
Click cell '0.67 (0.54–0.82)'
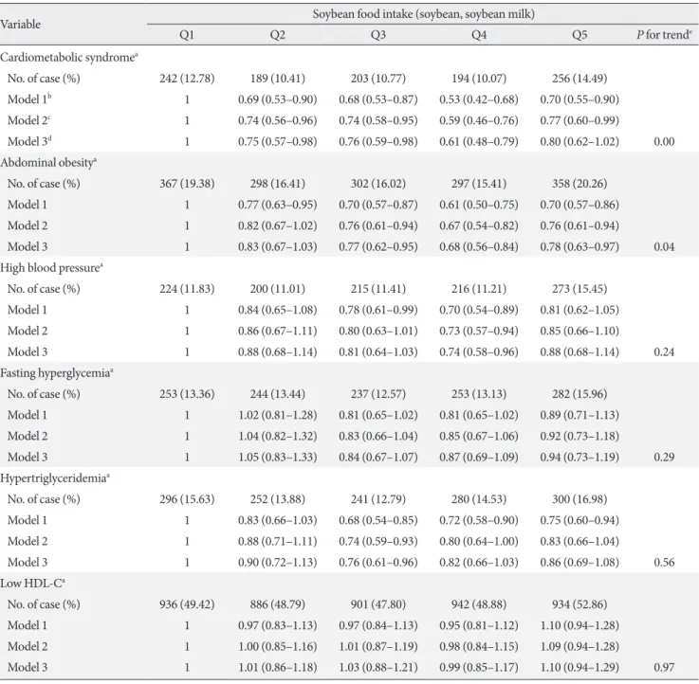pyautogui.click(x=479, y=225)
